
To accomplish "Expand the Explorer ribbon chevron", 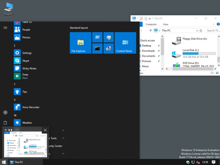I will click(213, 24).
